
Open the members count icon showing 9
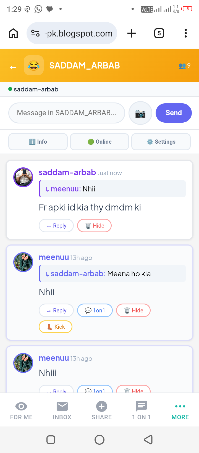185,66
